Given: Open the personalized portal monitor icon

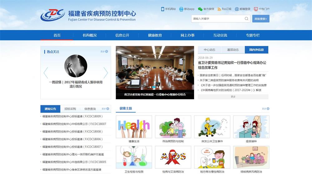Looking at the screenshot, I should pos(256,9).
